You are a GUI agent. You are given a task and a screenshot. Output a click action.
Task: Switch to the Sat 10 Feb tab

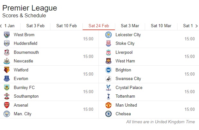tap(66, 26)
